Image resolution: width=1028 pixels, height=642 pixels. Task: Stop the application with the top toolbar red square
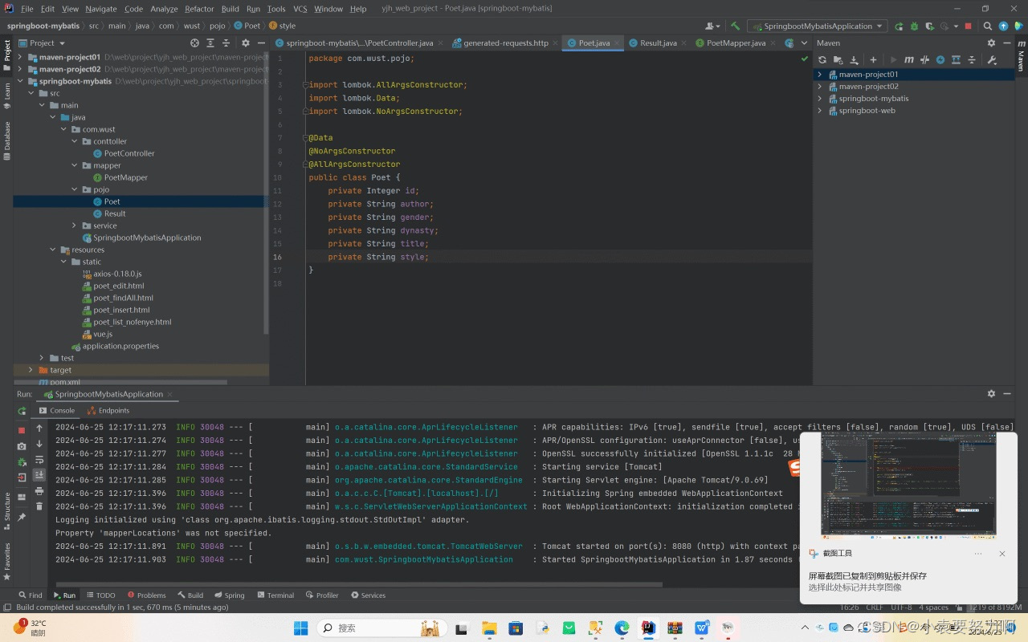tap(969, 26)
